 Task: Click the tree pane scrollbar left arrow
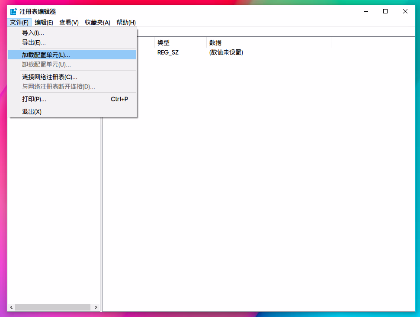[11, 307]
